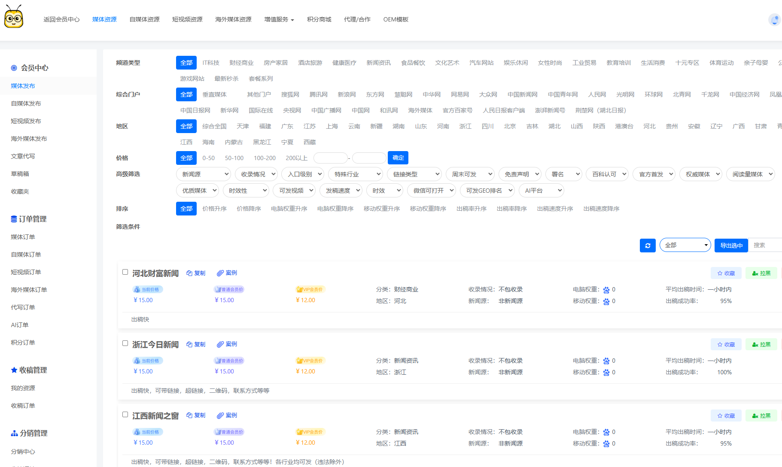Open 案例 for 江西新闻之窗
782x467 pixels.
pyautogui.click(x=227, y=415)
